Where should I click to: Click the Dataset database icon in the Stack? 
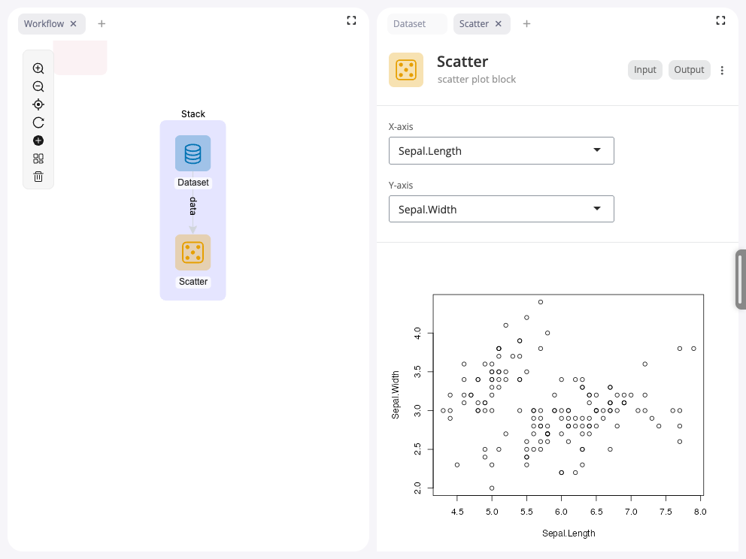pos(193,153)
